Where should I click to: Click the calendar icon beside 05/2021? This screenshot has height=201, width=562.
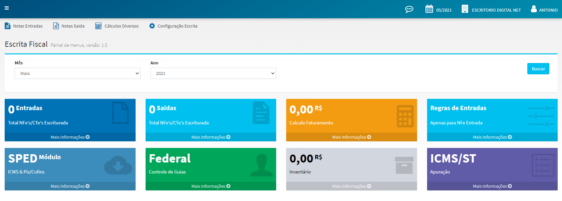tap(429, 9)
